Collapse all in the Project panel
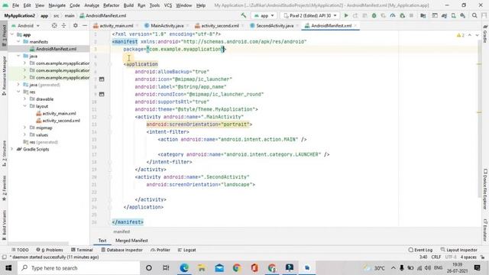This screenshot has width=489, height=275. click(63, 25)
